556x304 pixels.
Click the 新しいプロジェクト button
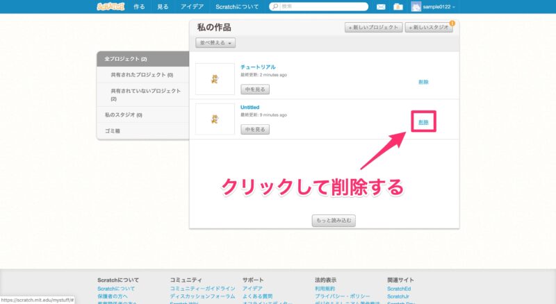374,28
